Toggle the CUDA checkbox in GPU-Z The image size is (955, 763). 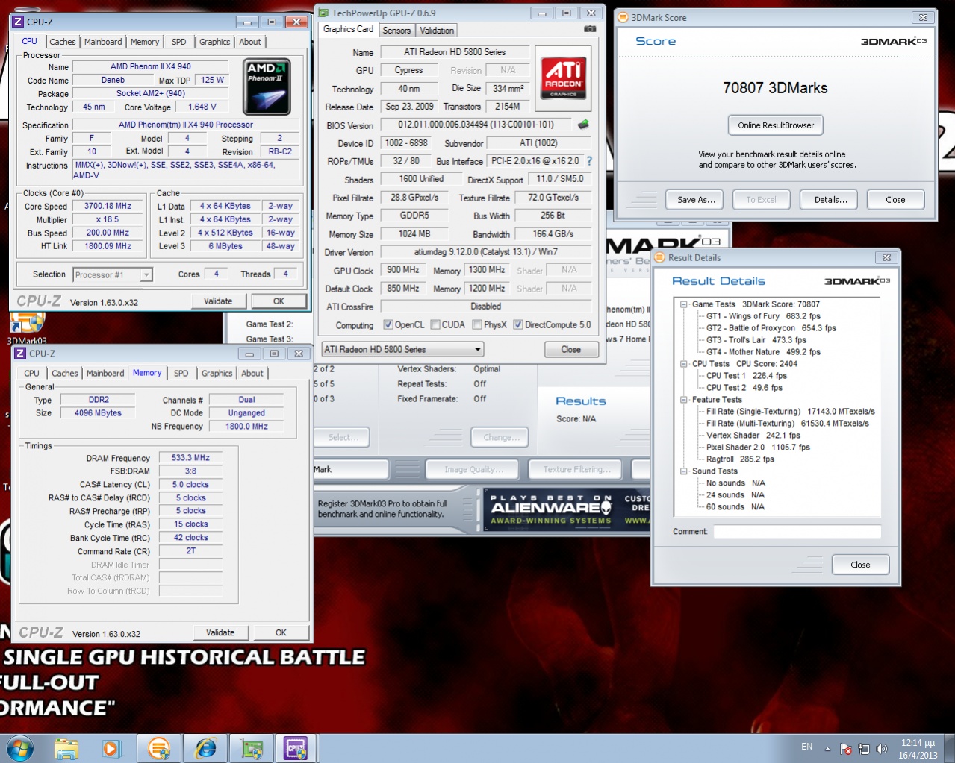click(435, 324)
